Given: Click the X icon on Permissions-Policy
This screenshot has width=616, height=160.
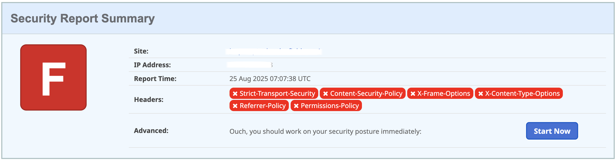Looking at the screenshot, I should click(x=296, y=106).
